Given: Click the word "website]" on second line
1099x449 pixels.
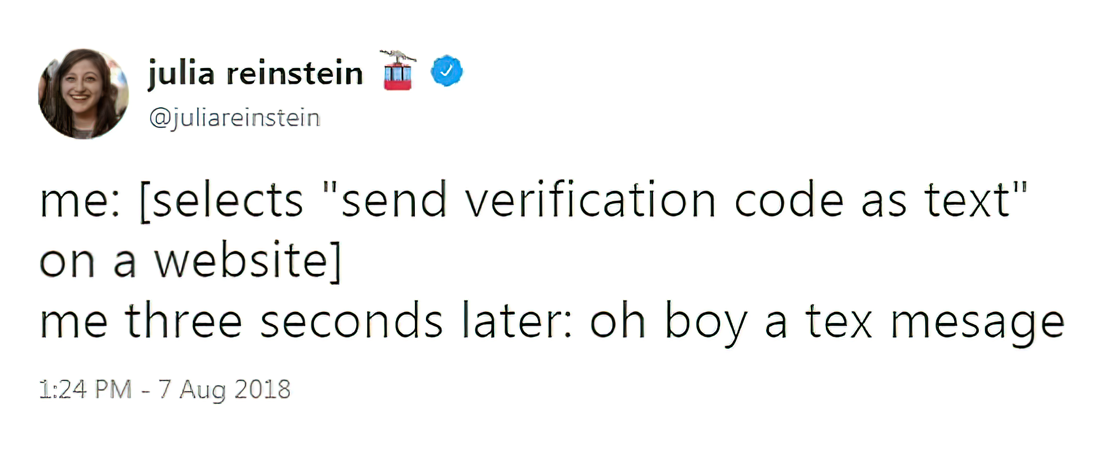Looking at the screenshot, I should coord(248,262).
